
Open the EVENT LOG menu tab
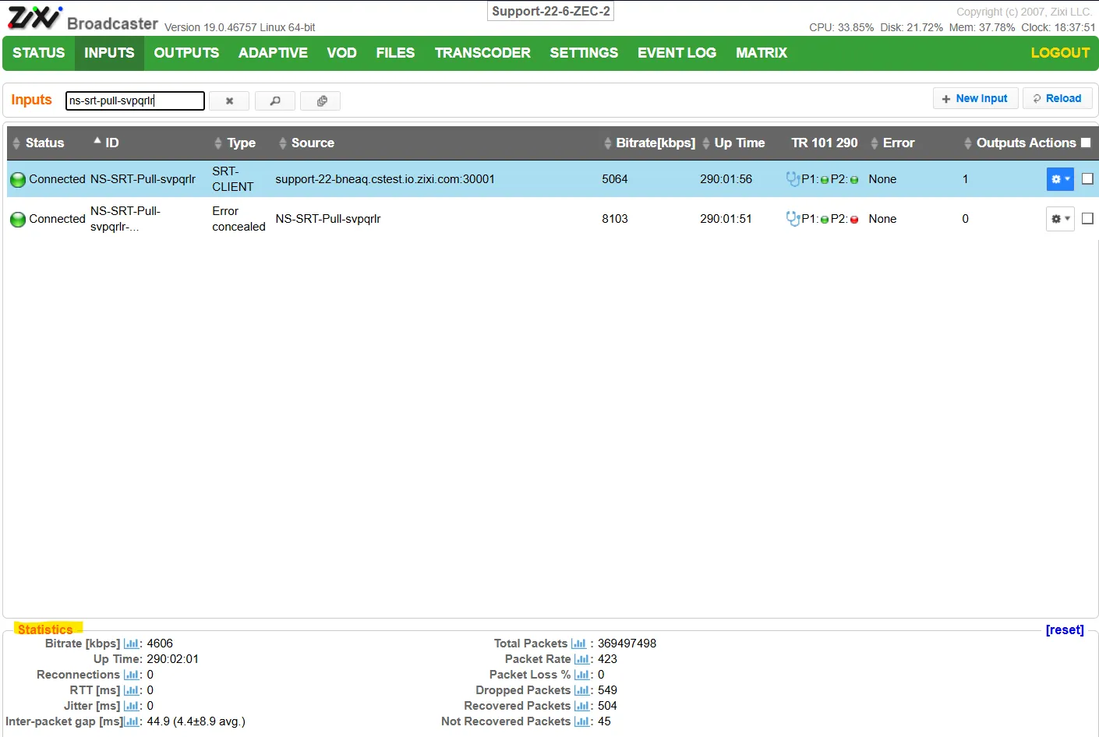point(677,53)
